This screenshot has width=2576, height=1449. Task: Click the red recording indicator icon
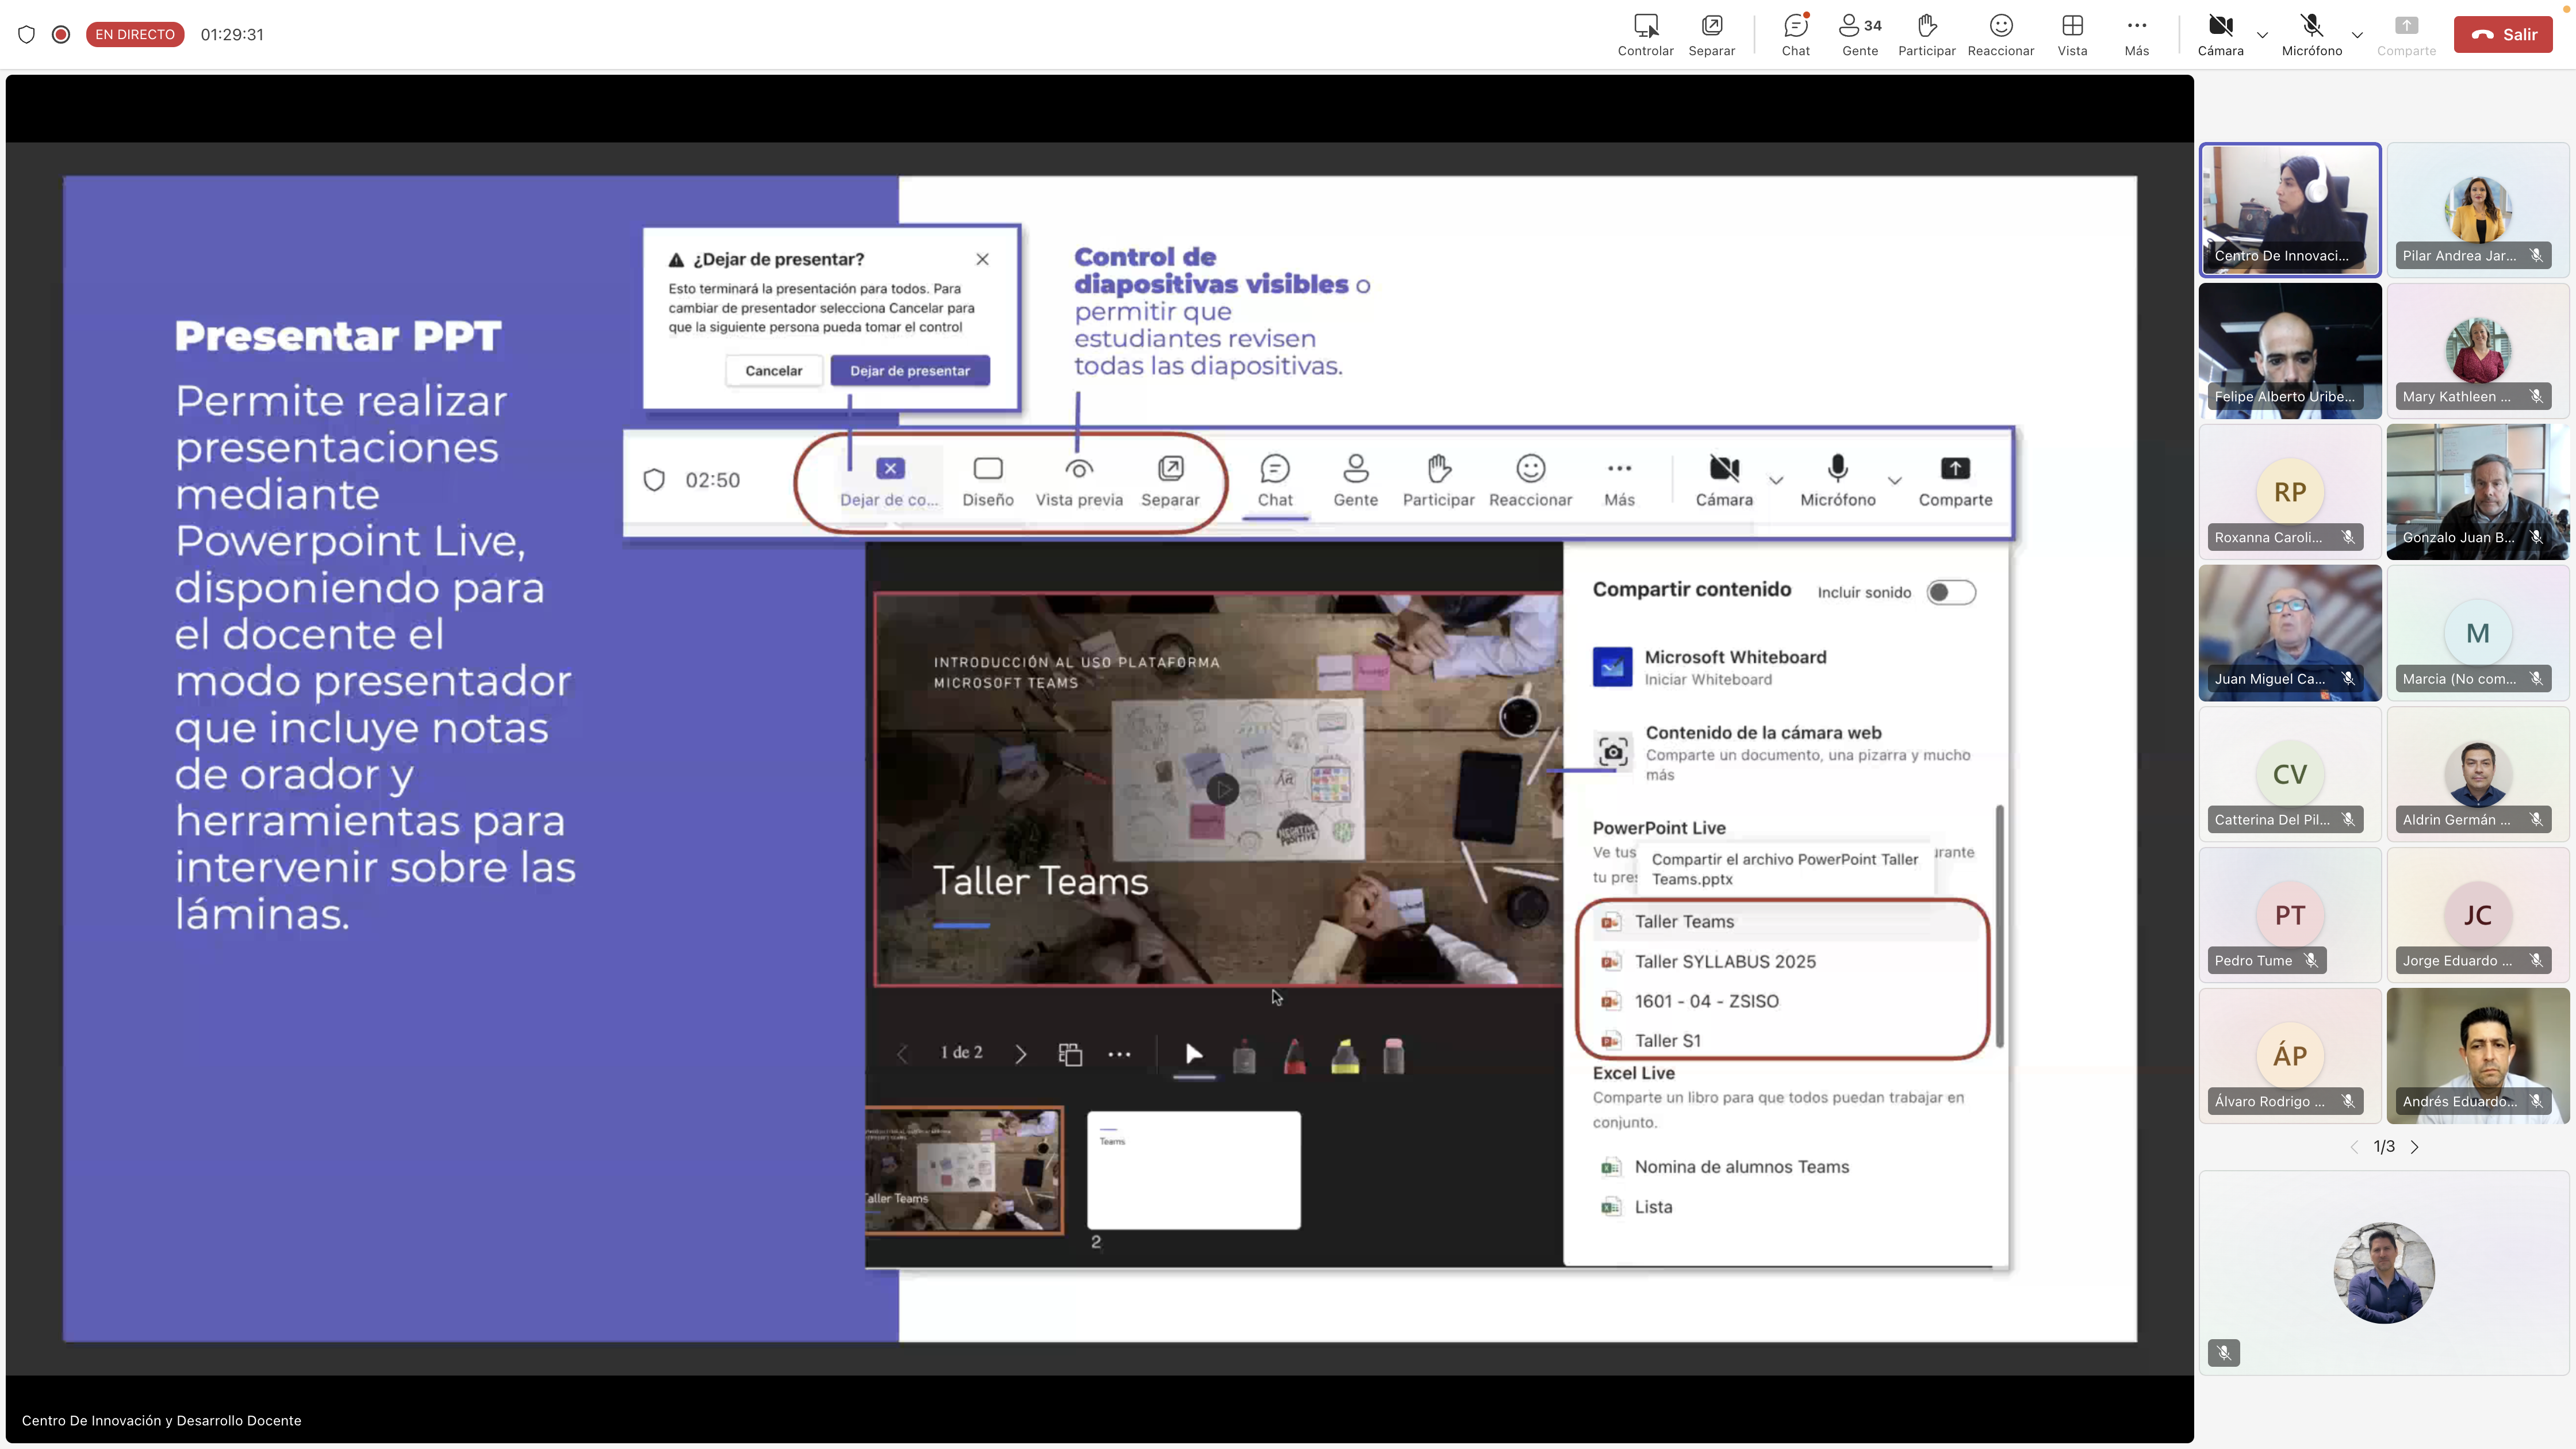pyautogui.click(x=61, y=34)
